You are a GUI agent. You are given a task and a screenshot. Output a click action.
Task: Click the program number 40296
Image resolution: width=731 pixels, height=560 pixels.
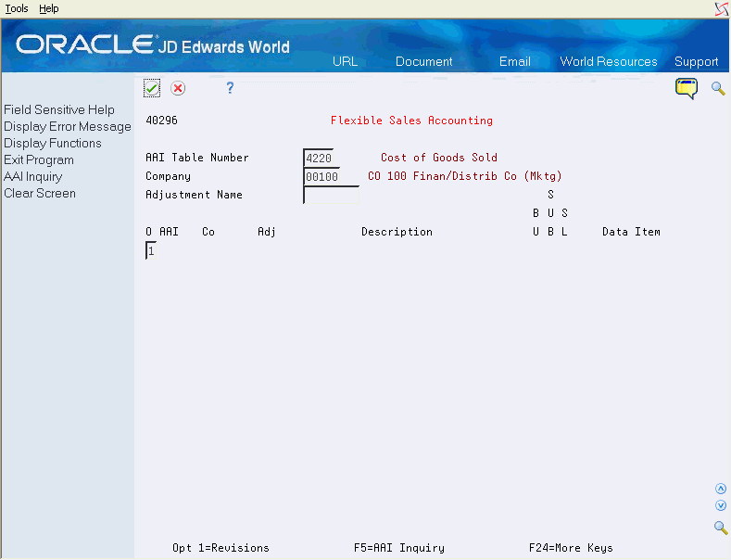pyautogui.click(x=162, y=121)
